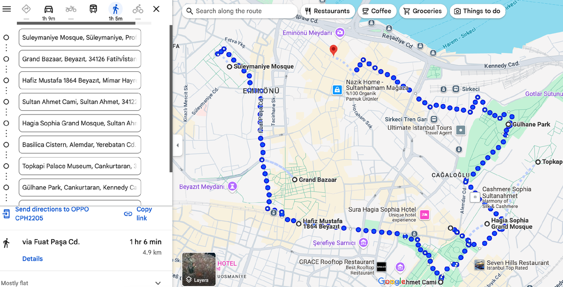Filter by Restaurants chip
Screen dimensions: 563x287
click(327, 11)
